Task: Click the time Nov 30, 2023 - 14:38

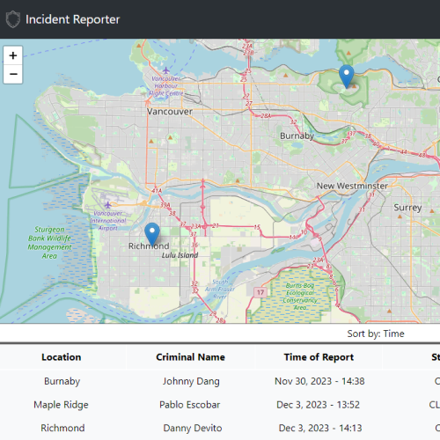Action: tap(319, 381)
